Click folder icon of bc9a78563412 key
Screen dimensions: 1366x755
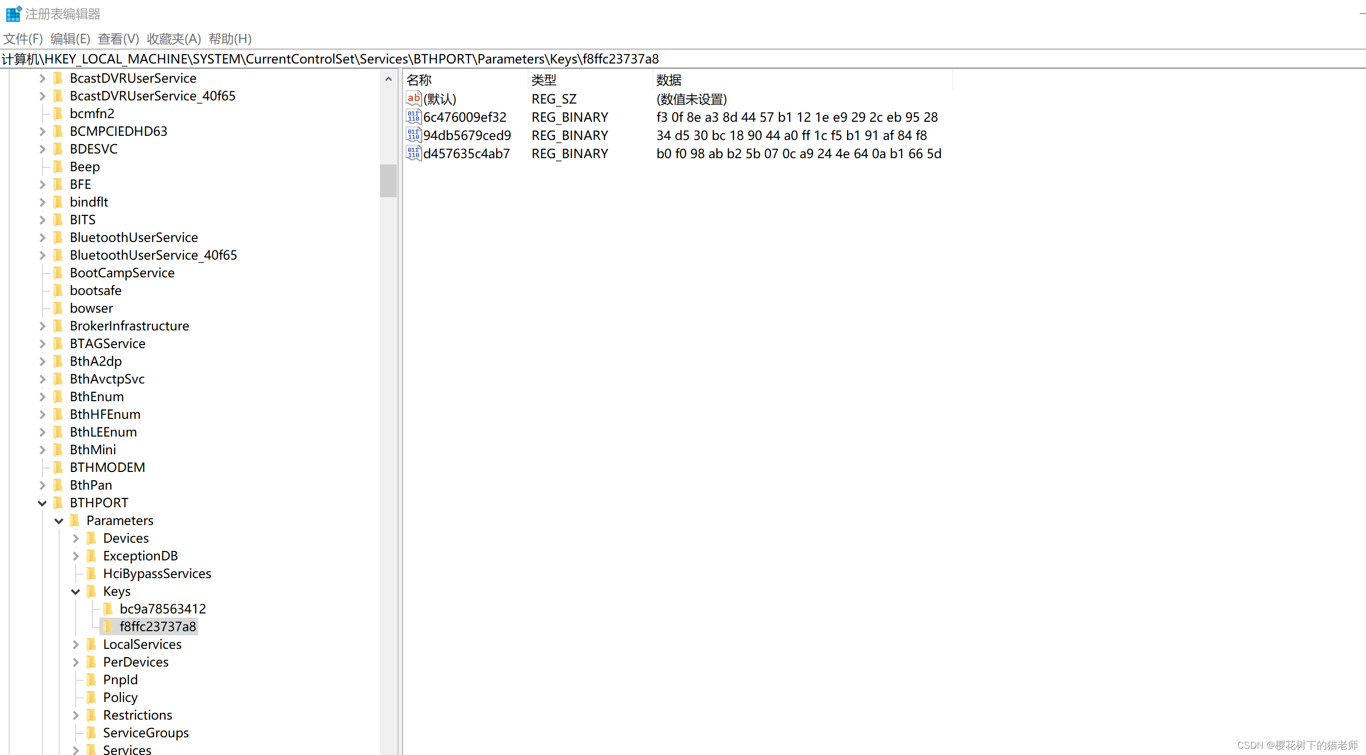pos(108,609)
